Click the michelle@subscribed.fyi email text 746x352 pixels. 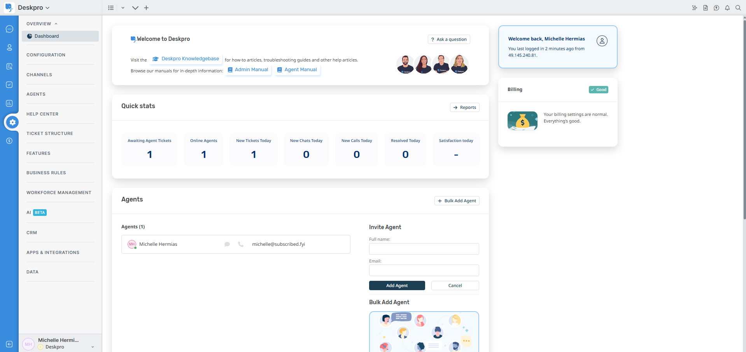[x=278, y=244]
